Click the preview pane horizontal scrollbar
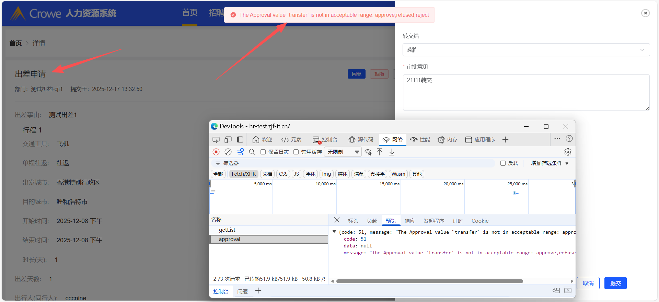659x302 pixels. pos(430,281)
